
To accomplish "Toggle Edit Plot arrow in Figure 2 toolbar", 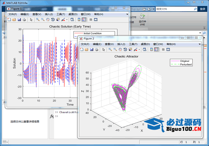I will (103, 50).
